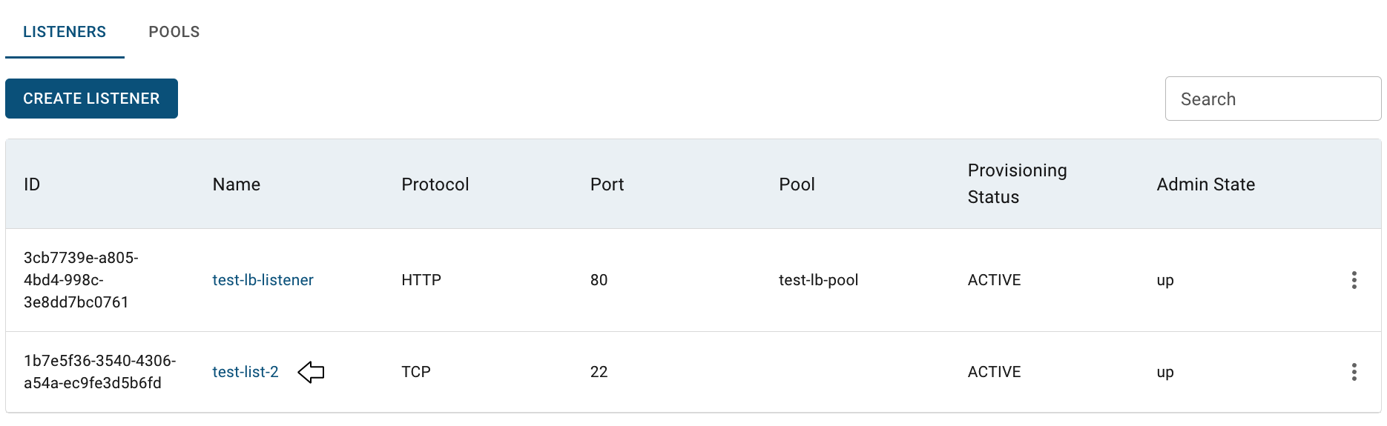The height and width of the screenshot is (426, 1387).
Task: Sort by the Admin State column header
Action: [x=1205, y=184]
